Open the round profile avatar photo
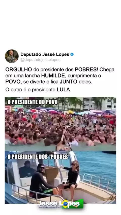The width and height of the screenshot is (121, 215). 12,56
